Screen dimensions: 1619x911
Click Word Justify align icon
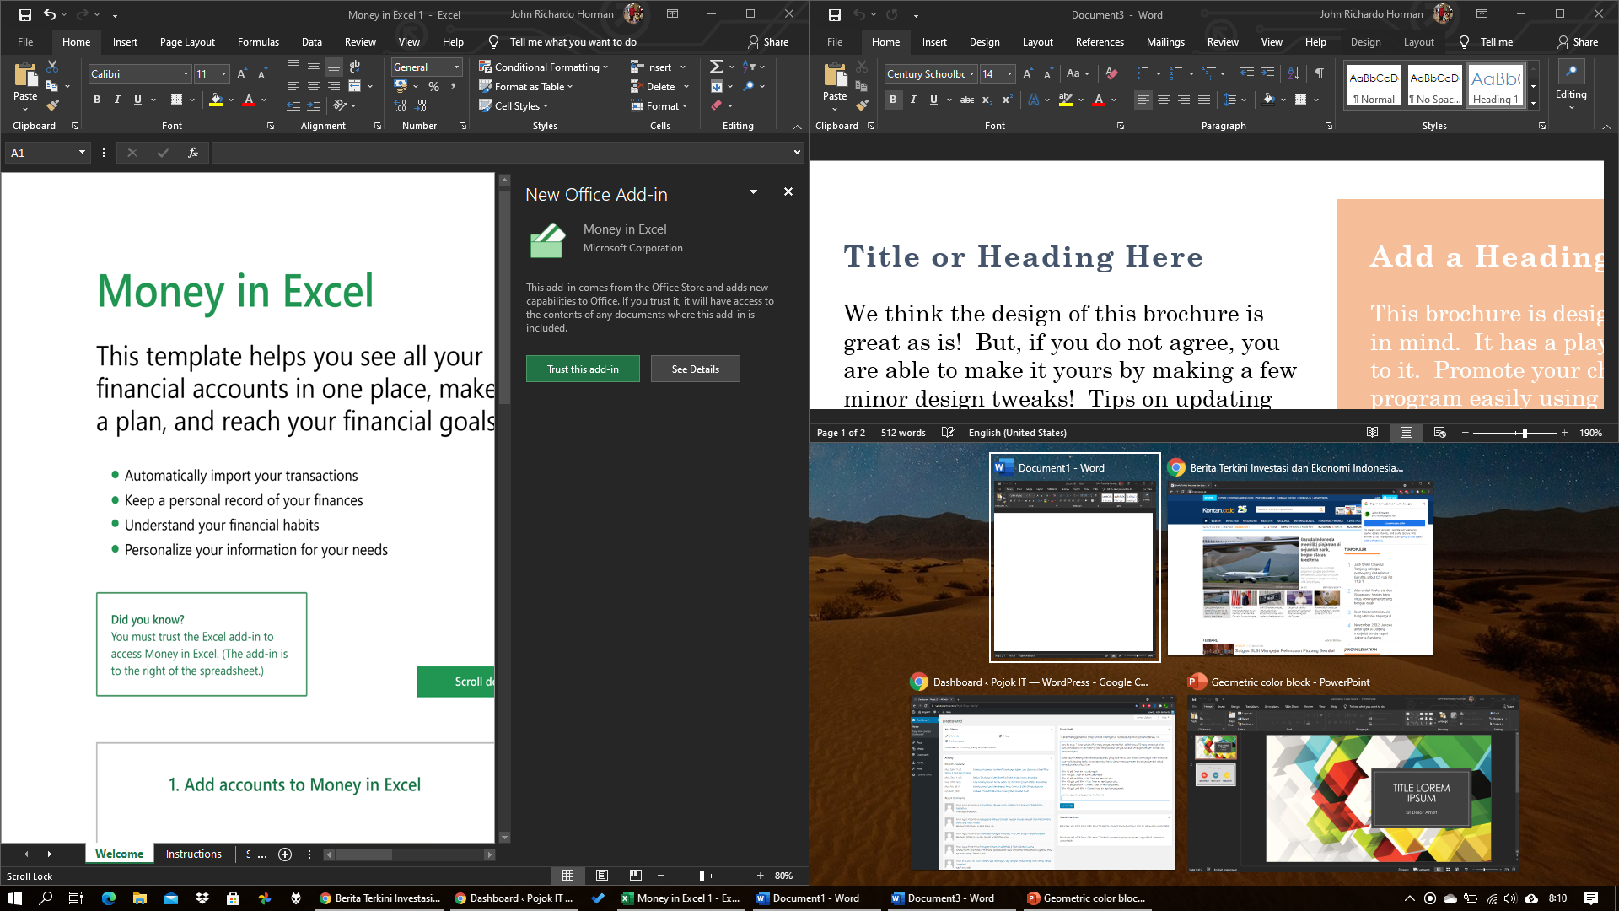1204,100
